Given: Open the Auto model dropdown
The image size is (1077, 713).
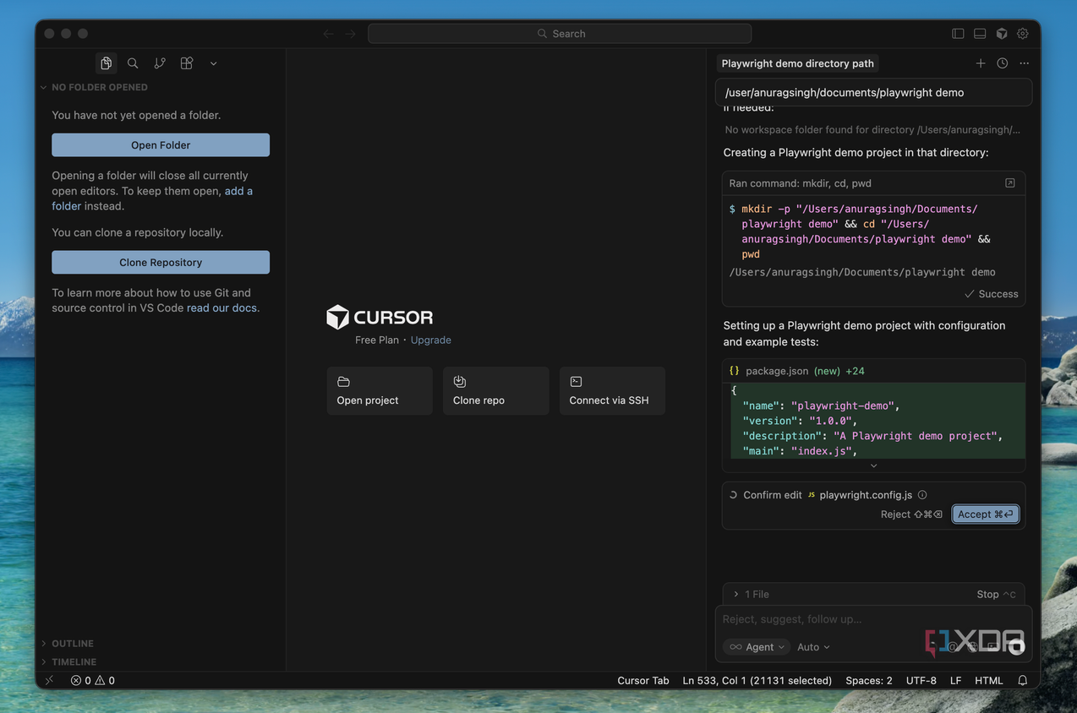Looking at the screenshot, I should click(x=813, y=647).
